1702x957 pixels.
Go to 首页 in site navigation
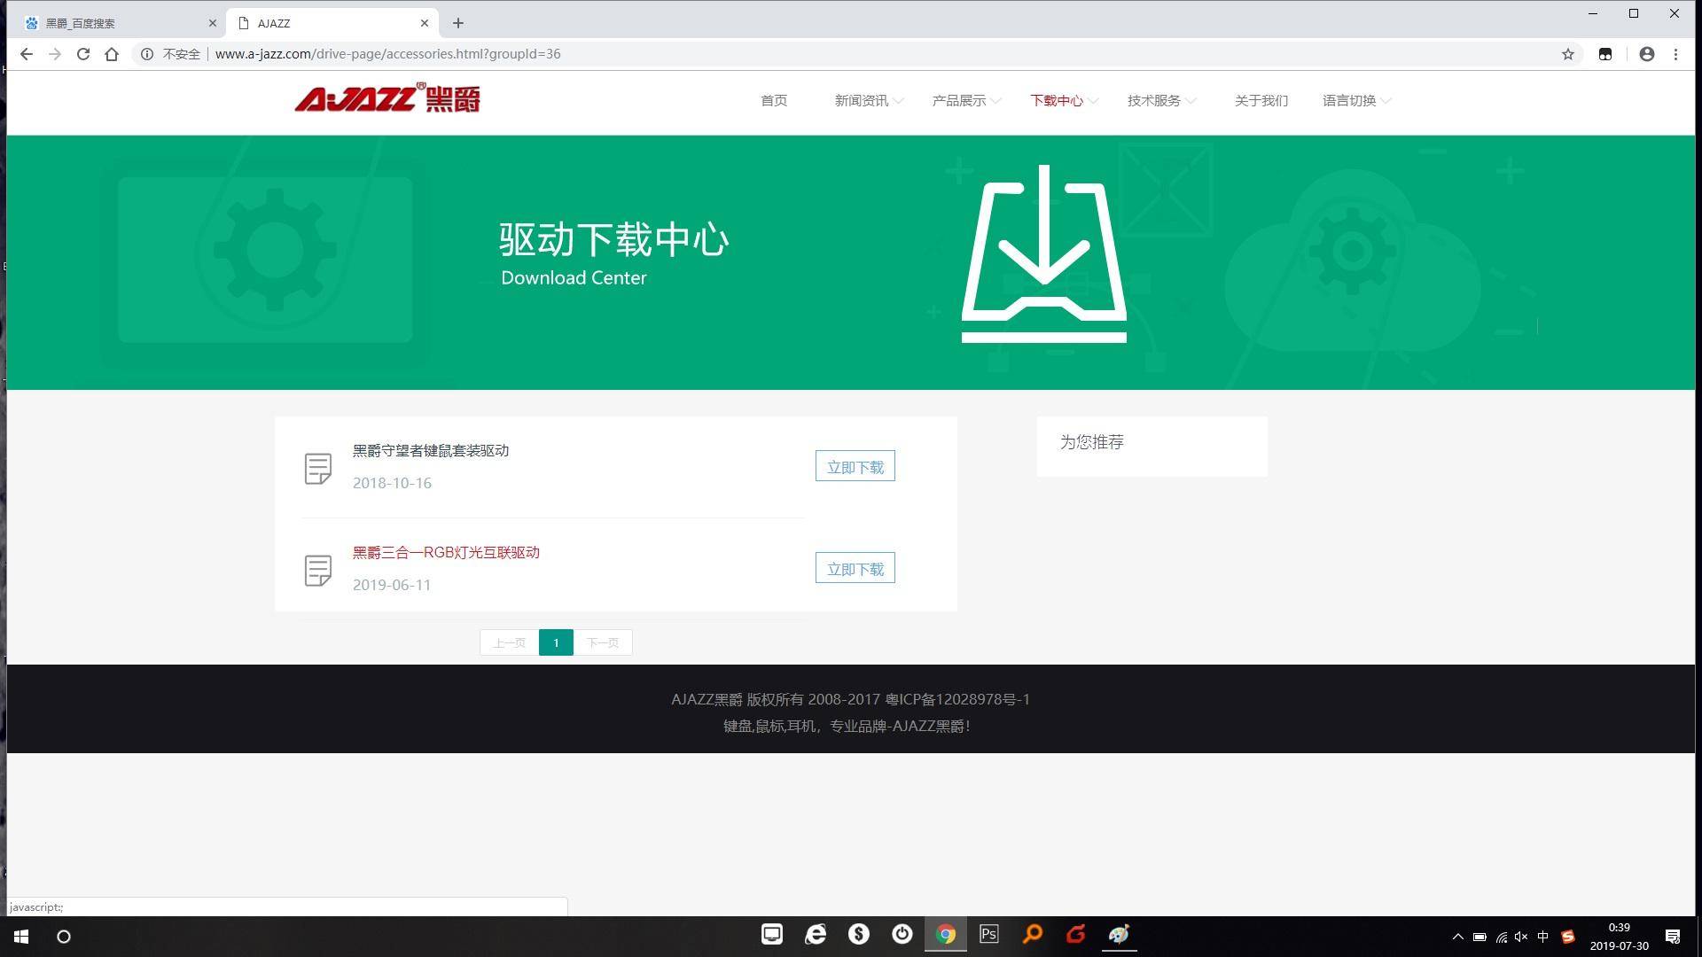click(774, 101)
